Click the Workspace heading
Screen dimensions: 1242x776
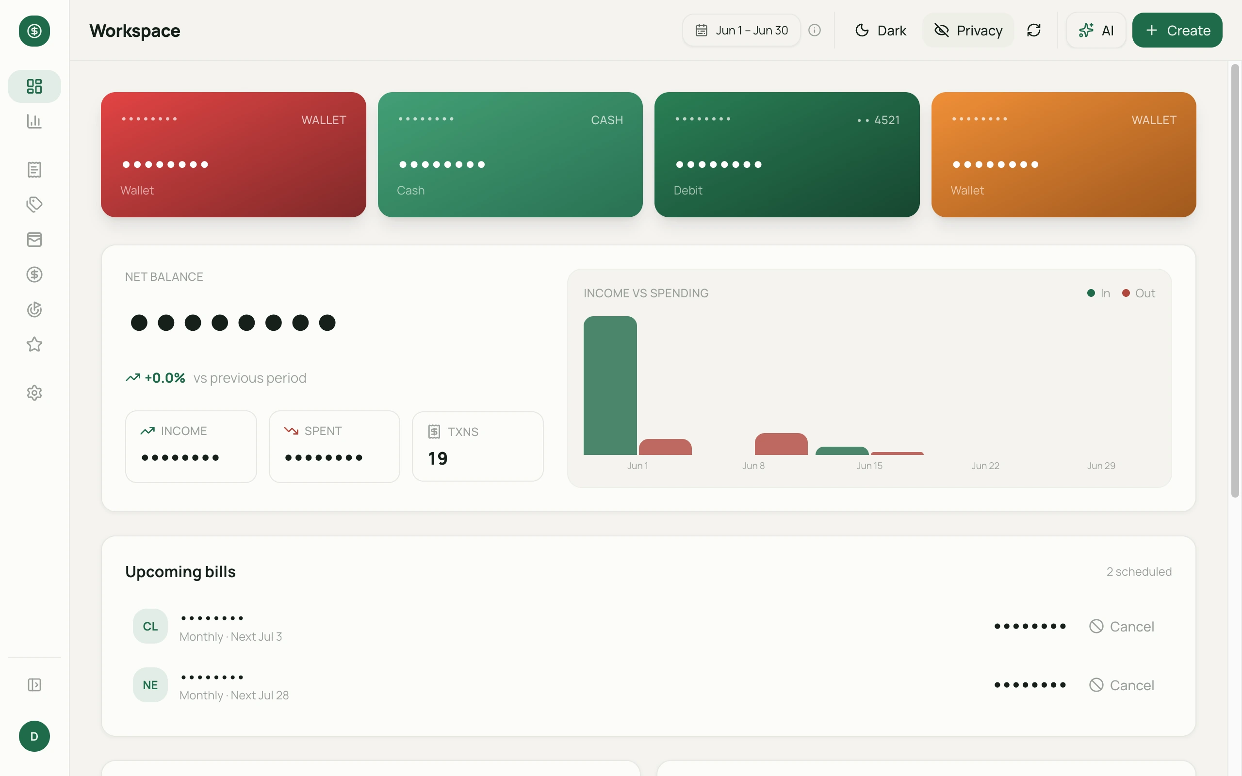[x=135, y=31]
